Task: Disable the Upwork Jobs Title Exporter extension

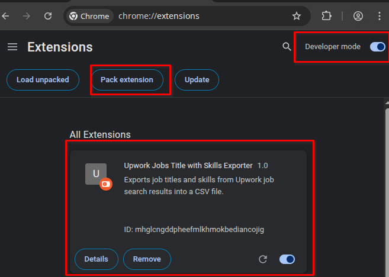Action: click(x=287, y=259)
